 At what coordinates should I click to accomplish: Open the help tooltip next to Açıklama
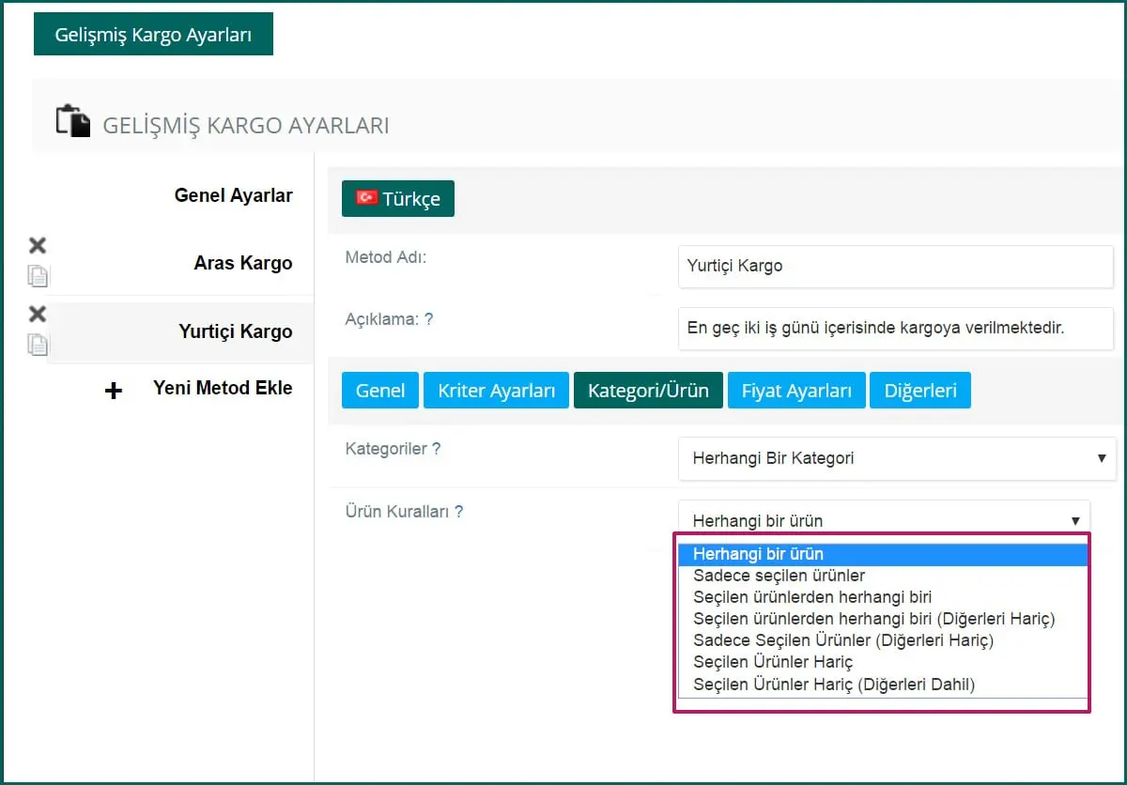[428, 319]
